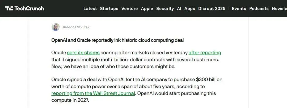Follow the 'sent its shares' link
This screenshot has width=287, height=108.
coord(83,53)
